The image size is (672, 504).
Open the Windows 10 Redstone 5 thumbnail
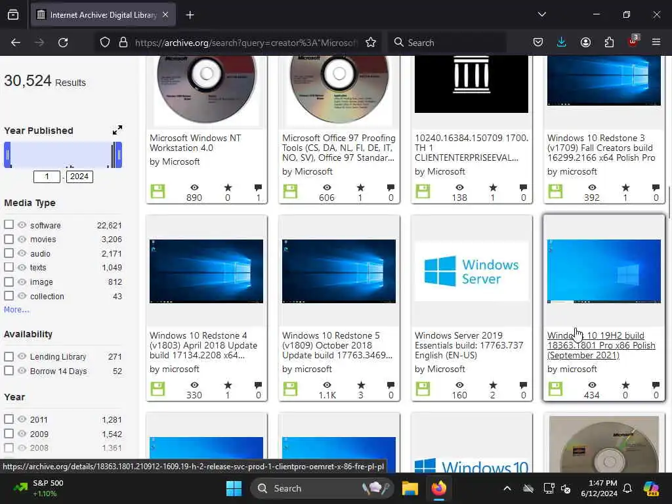click(x=339, y=271)
